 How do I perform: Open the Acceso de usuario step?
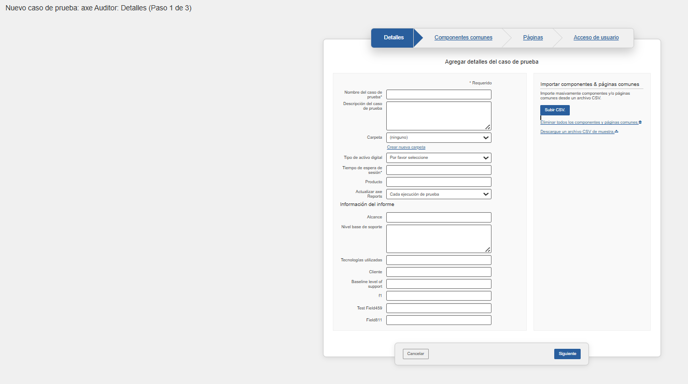pyautogui.click(x=596, y=38)
